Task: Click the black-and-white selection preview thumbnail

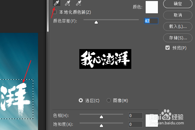Action: click(105, 59)
